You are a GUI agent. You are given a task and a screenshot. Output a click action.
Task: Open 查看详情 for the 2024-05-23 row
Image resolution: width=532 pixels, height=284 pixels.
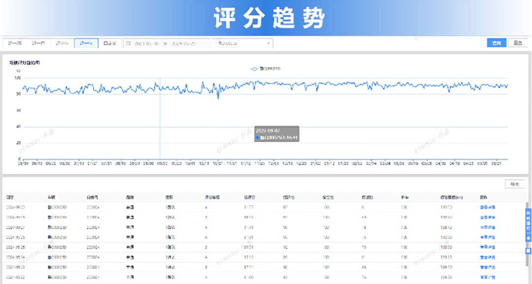click(x=488, y=267)
